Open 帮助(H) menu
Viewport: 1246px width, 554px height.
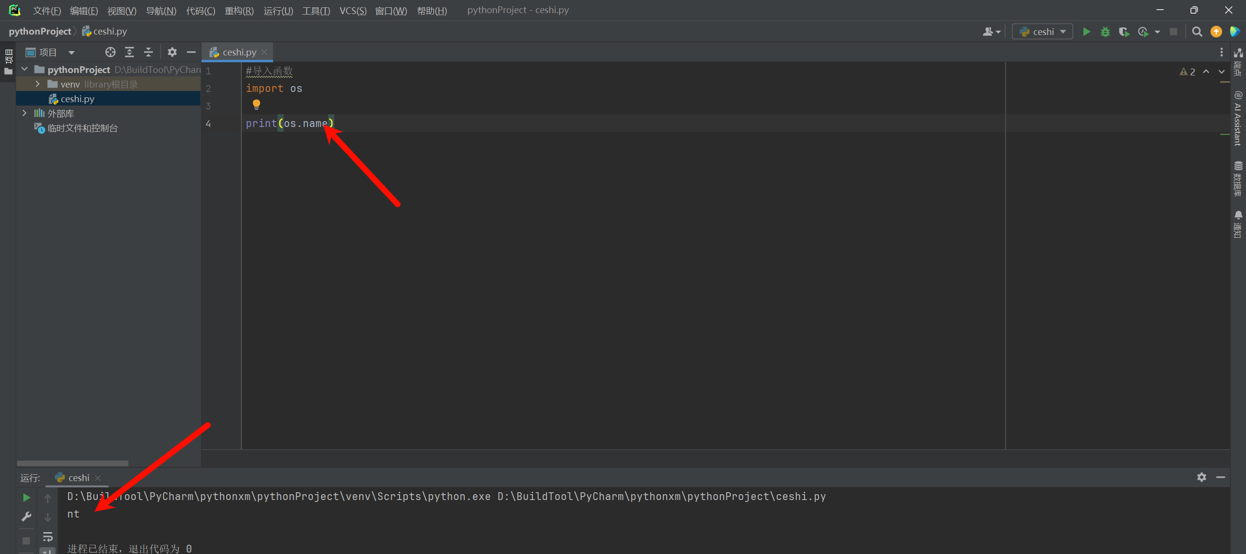pos(432,10)
